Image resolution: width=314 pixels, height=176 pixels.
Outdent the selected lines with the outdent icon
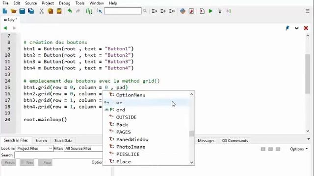click(163, 11)
